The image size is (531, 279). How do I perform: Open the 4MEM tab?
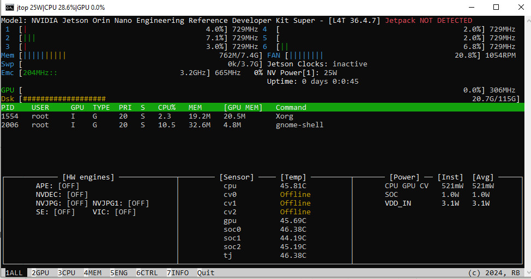point(93,272)
